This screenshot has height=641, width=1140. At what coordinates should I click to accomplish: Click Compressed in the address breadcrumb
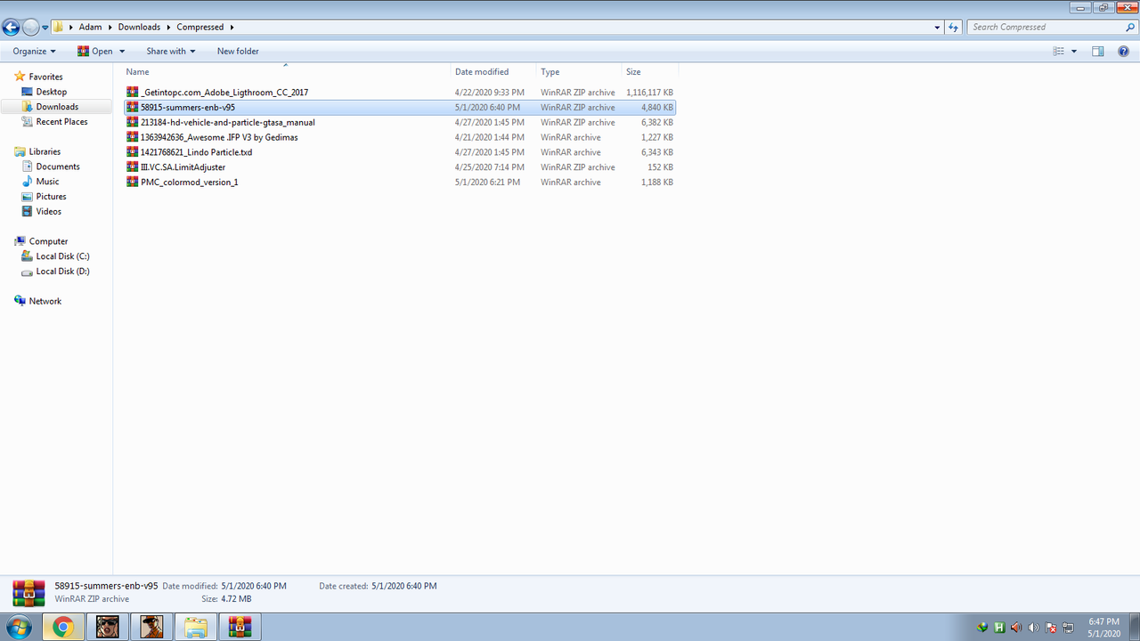(x=200, y=28)
